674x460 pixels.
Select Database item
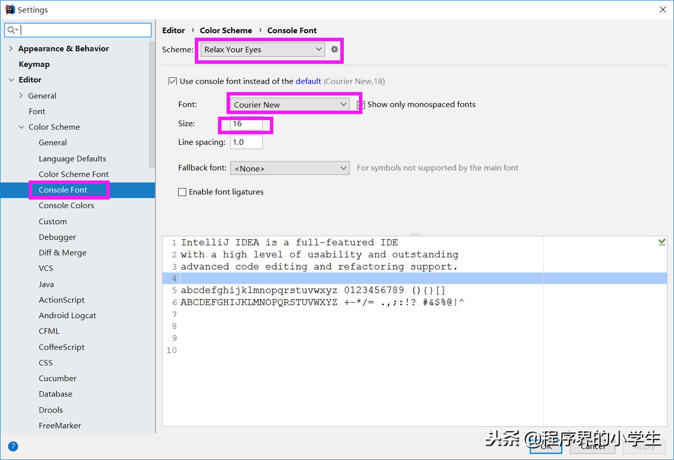(x=55, y=394)
